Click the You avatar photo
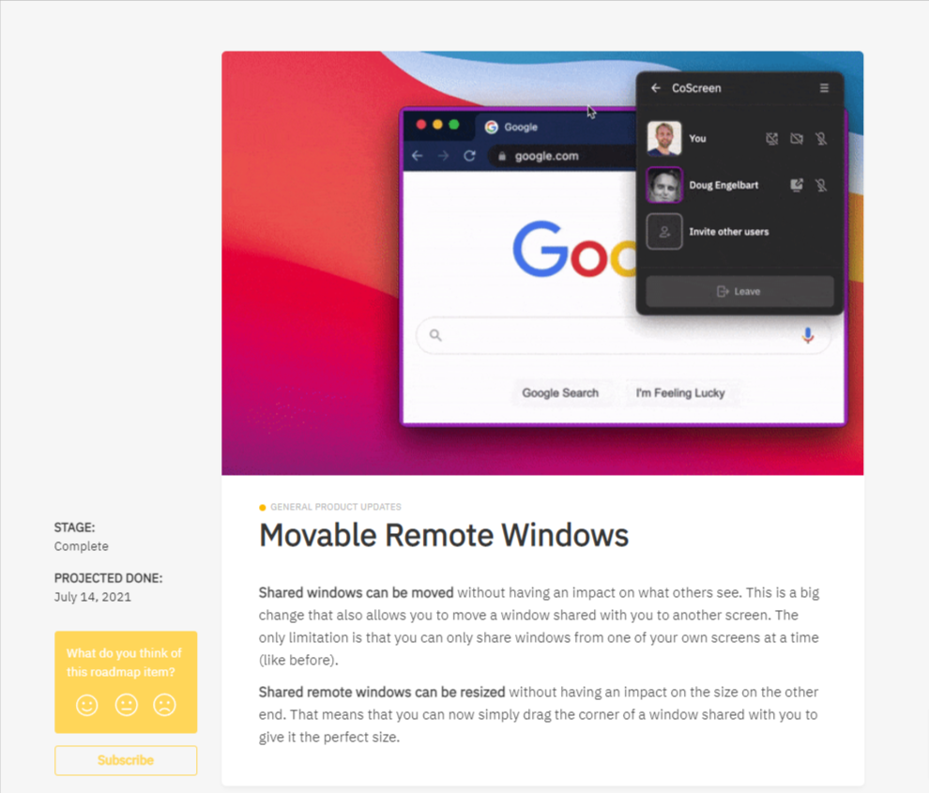The width and height of the screenshot is (929, 793). pyautogui.click(x=664, y=139)
